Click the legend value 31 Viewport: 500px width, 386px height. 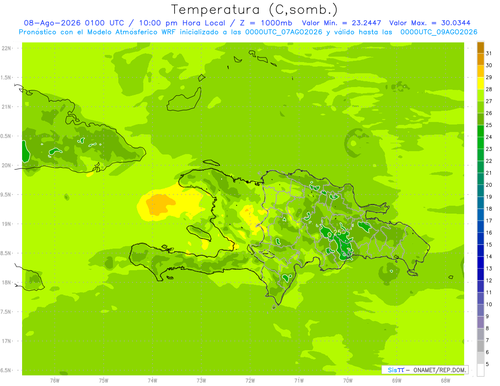pyautogui.click(x=489, y=53)
